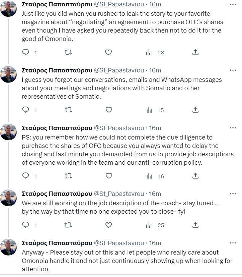Open more options on the first tweet
Screen dimensions: 242x277
233,4
